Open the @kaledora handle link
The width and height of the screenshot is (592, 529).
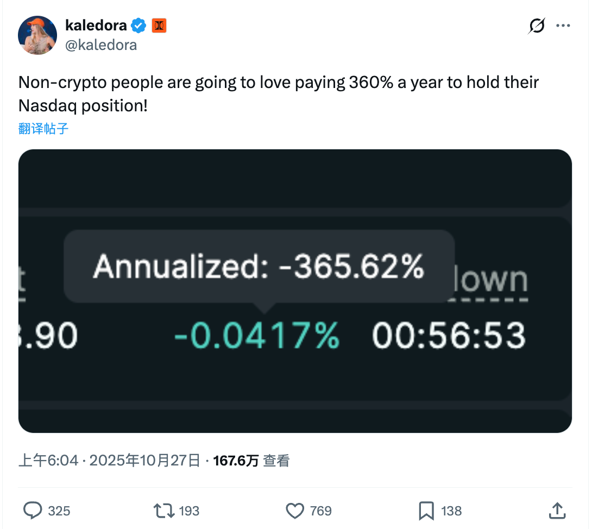100,45
